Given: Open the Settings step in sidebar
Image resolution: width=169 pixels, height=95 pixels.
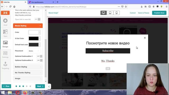Looking at the screenshot, I should point(5,54).
